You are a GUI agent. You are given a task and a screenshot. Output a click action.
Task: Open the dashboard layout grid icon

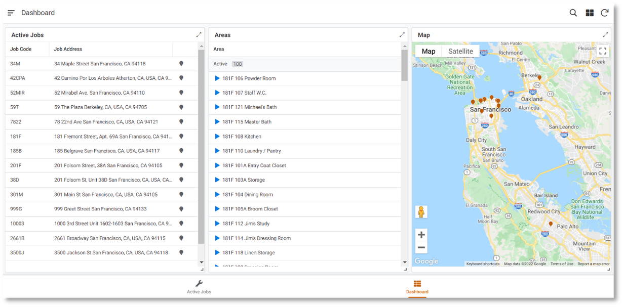click(x=589, y=13)
